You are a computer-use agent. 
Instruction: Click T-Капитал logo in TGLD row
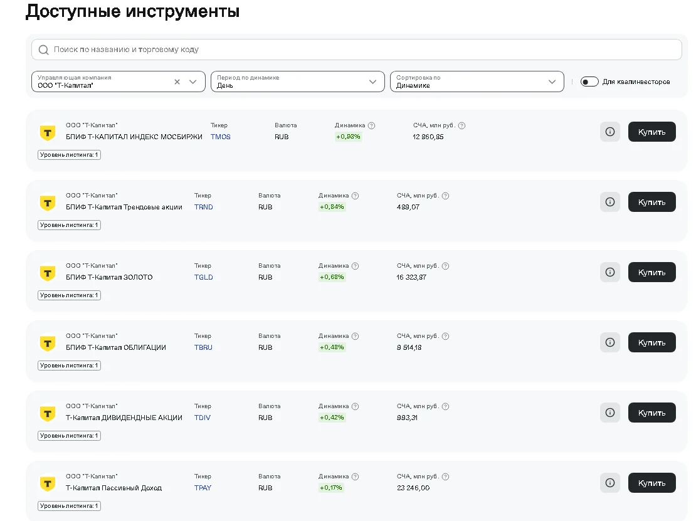pyautogui.click(x=48, y=273)
